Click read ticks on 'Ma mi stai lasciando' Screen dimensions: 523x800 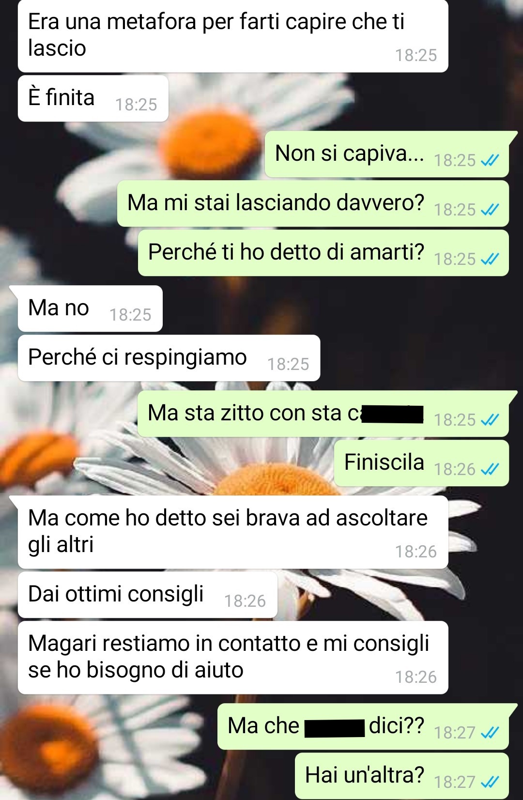(x=490, y=210)
